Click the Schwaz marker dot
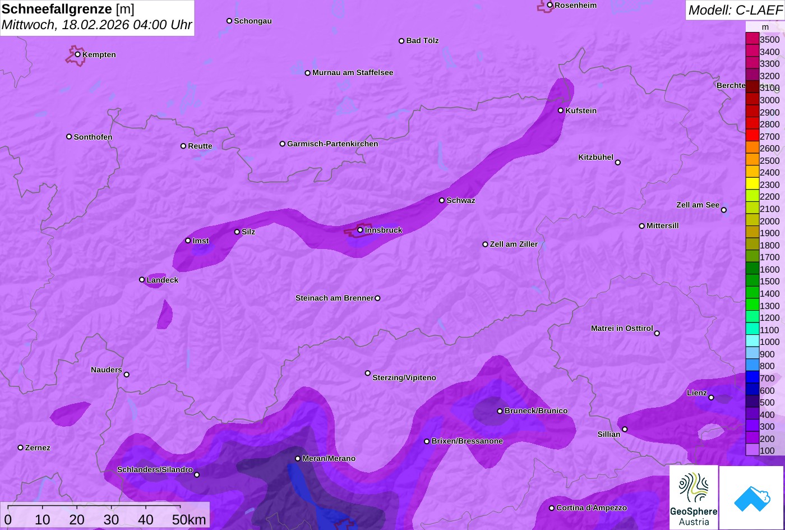The image size is (785, 530). pos(442,200)
